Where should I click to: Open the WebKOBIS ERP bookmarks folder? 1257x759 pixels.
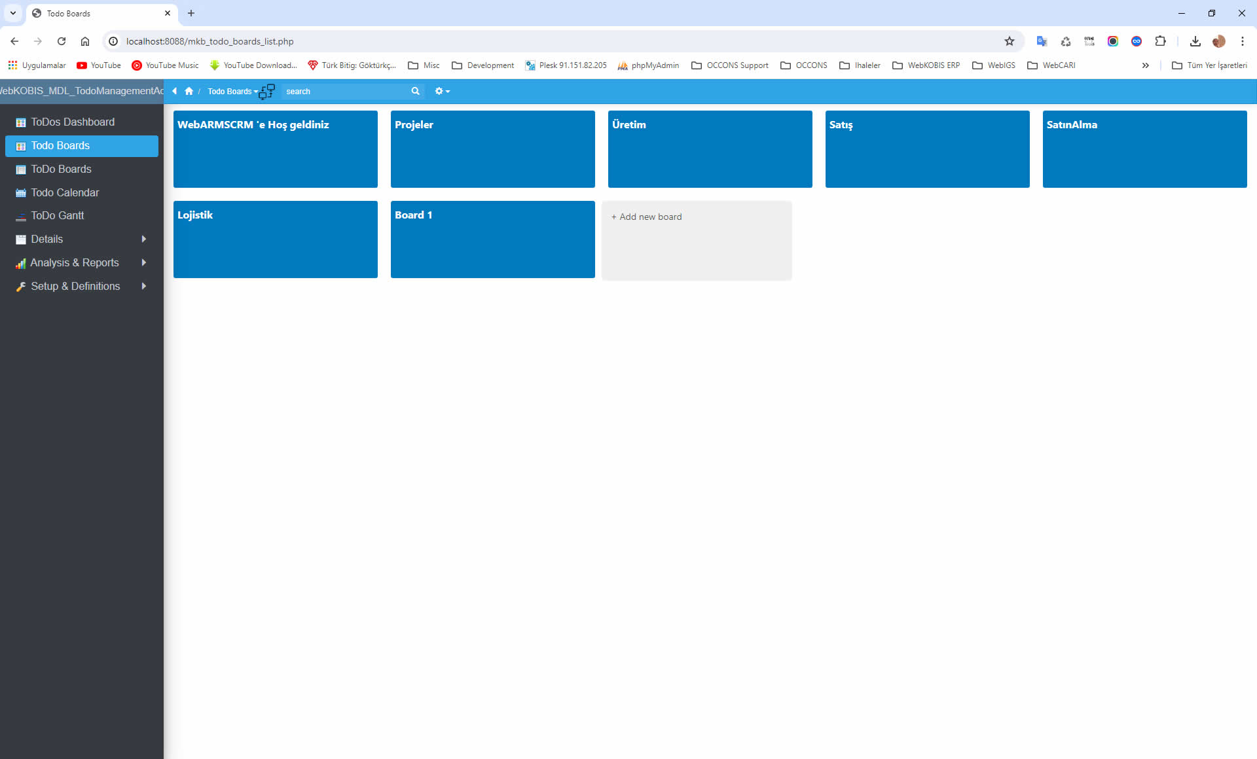(926, 65)
